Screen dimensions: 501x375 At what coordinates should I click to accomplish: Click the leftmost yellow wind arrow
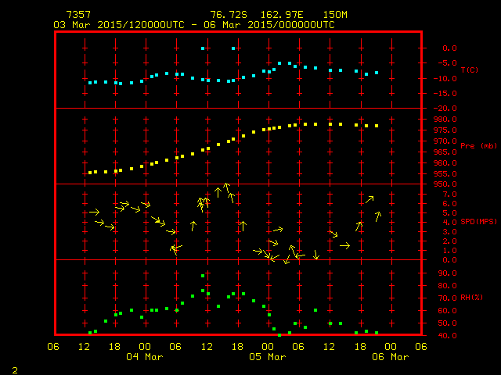[94, 212]
